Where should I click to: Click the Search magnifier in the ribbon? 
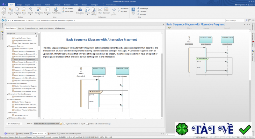[x=30, y=11]
